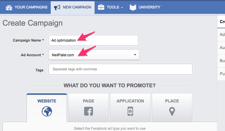The image size is (225, 131).
Task: Click the Facebook Page icon
Action: pos(88,111)
